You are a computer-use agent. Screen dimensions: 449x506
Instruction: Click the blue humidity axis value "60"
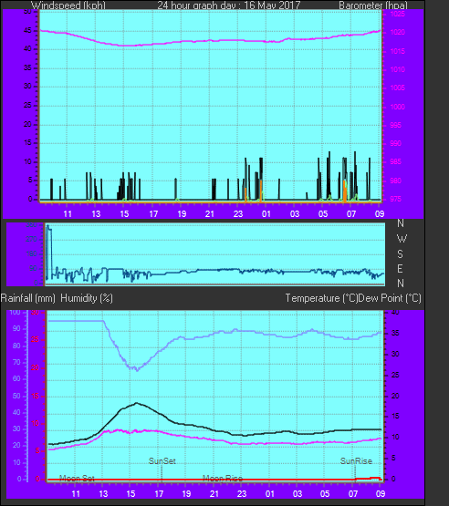[x=16, y=379]
